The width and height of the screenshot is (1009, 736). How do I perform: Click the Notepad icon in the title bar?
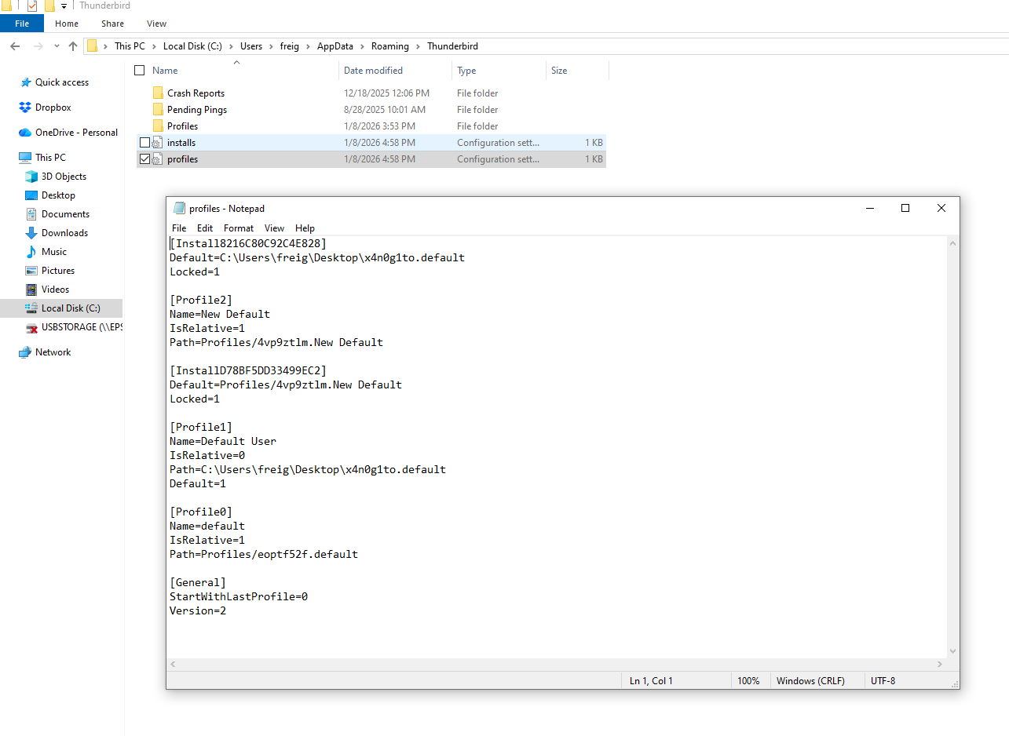[x=179, y=209]
